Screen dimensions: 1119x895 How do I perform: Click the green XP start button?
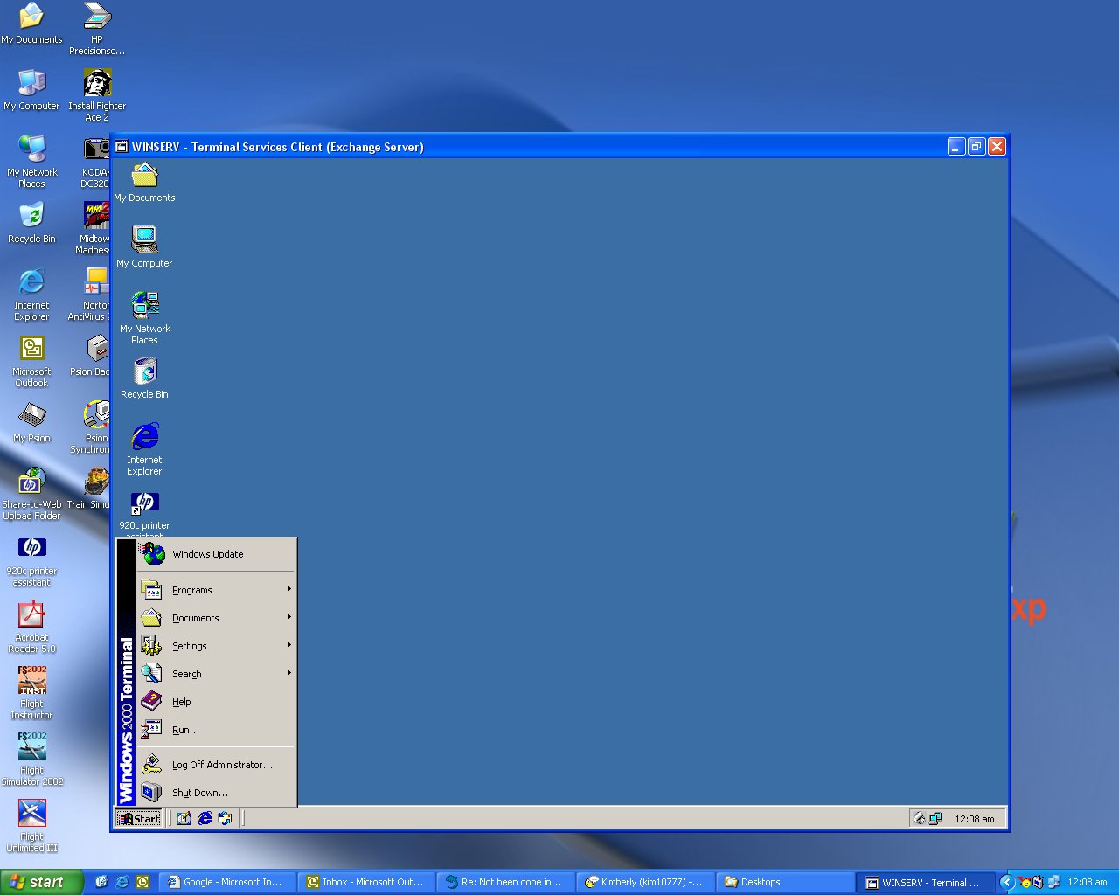(x=41, y=882)
